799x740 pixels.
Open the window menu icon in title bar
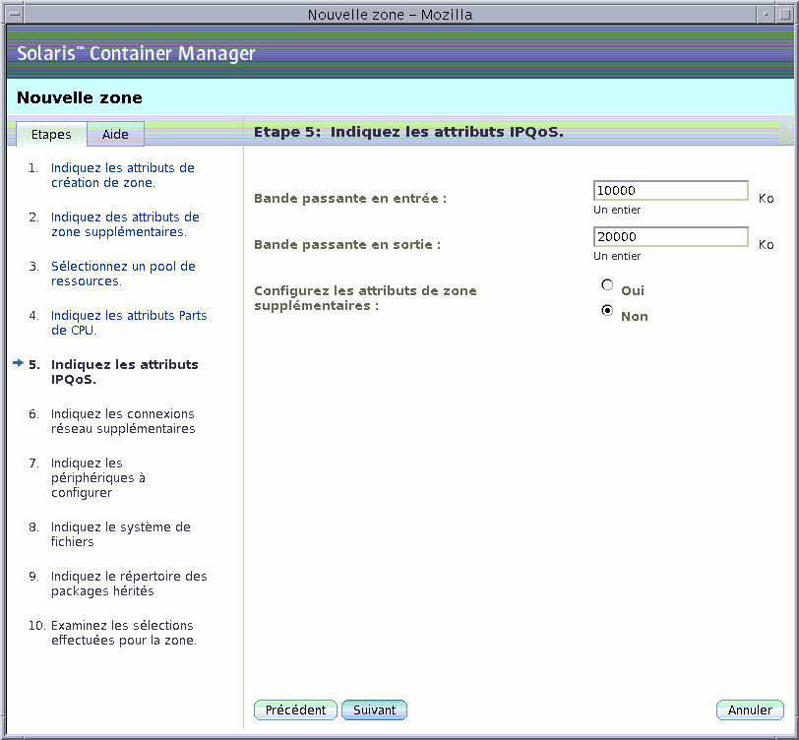click(x=14, y=15)
